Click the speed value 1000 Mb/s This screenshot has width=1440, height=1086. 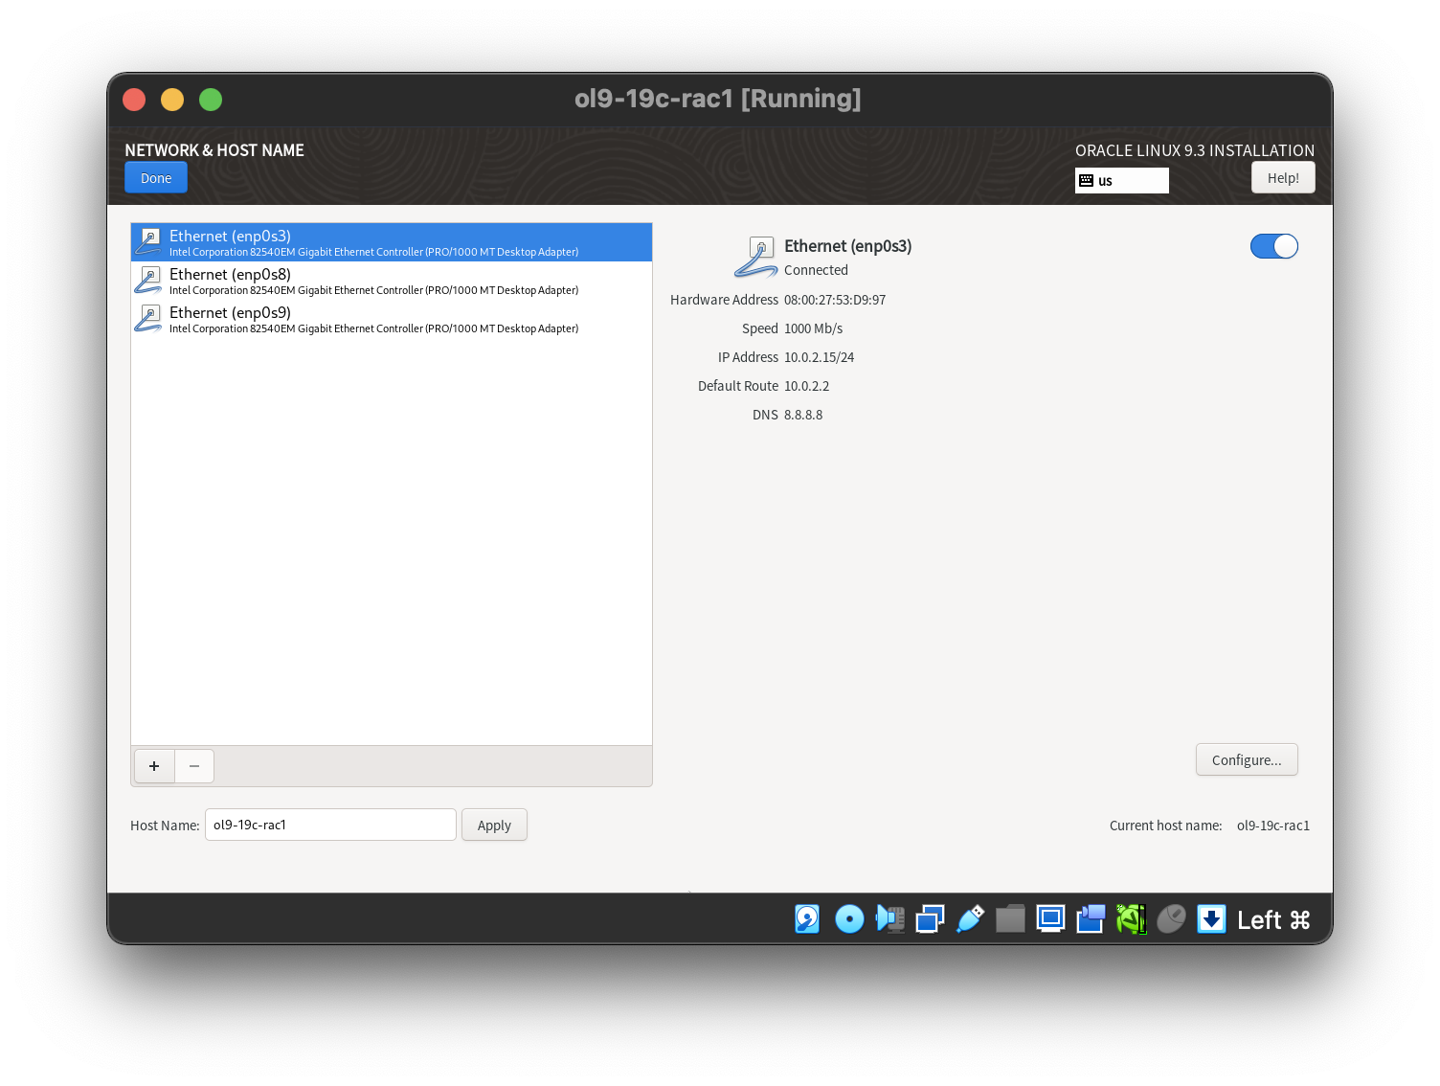coord(814,328)
